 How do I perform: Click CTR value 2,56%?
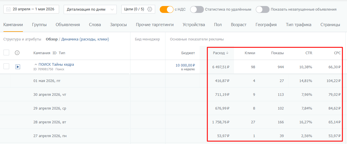point(307,136)
